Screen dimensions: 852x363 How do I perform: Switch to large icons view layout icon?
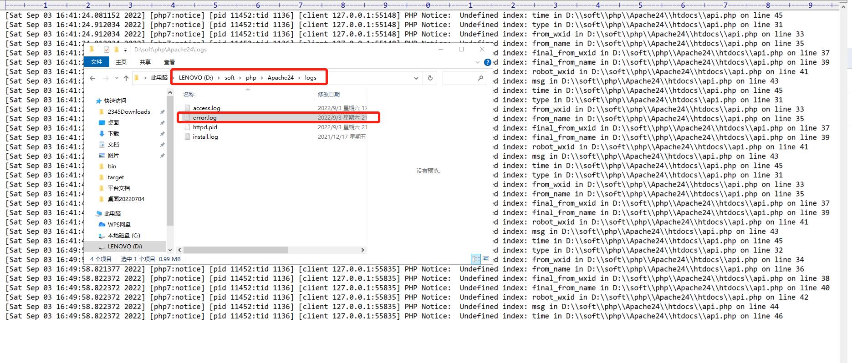tap(486, 259)
